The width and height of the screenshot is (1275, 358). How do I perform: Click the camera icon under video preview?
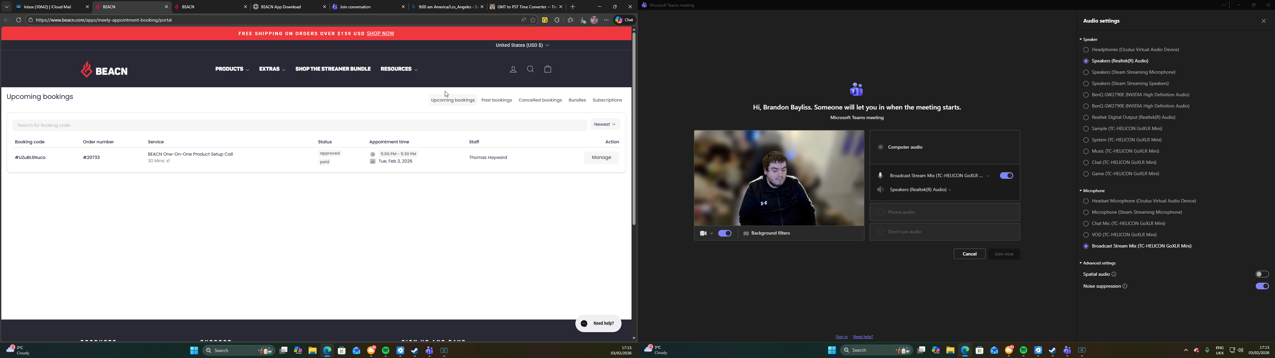coord(702,233)
